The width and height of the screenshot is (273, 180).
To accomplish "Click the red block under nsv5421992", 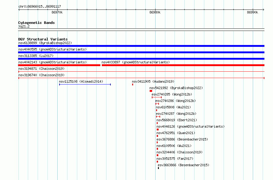I will tap(151, 91).
